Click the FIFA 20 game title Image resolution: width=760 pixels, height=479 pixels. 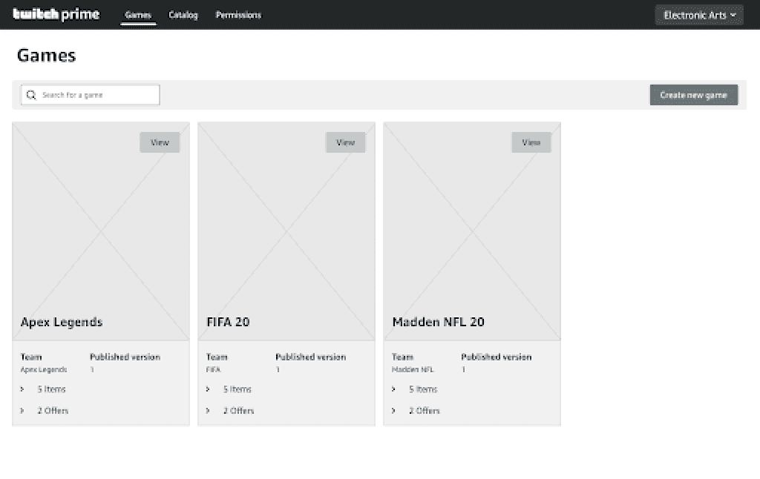pyautogui.click(x=228, y=322)
